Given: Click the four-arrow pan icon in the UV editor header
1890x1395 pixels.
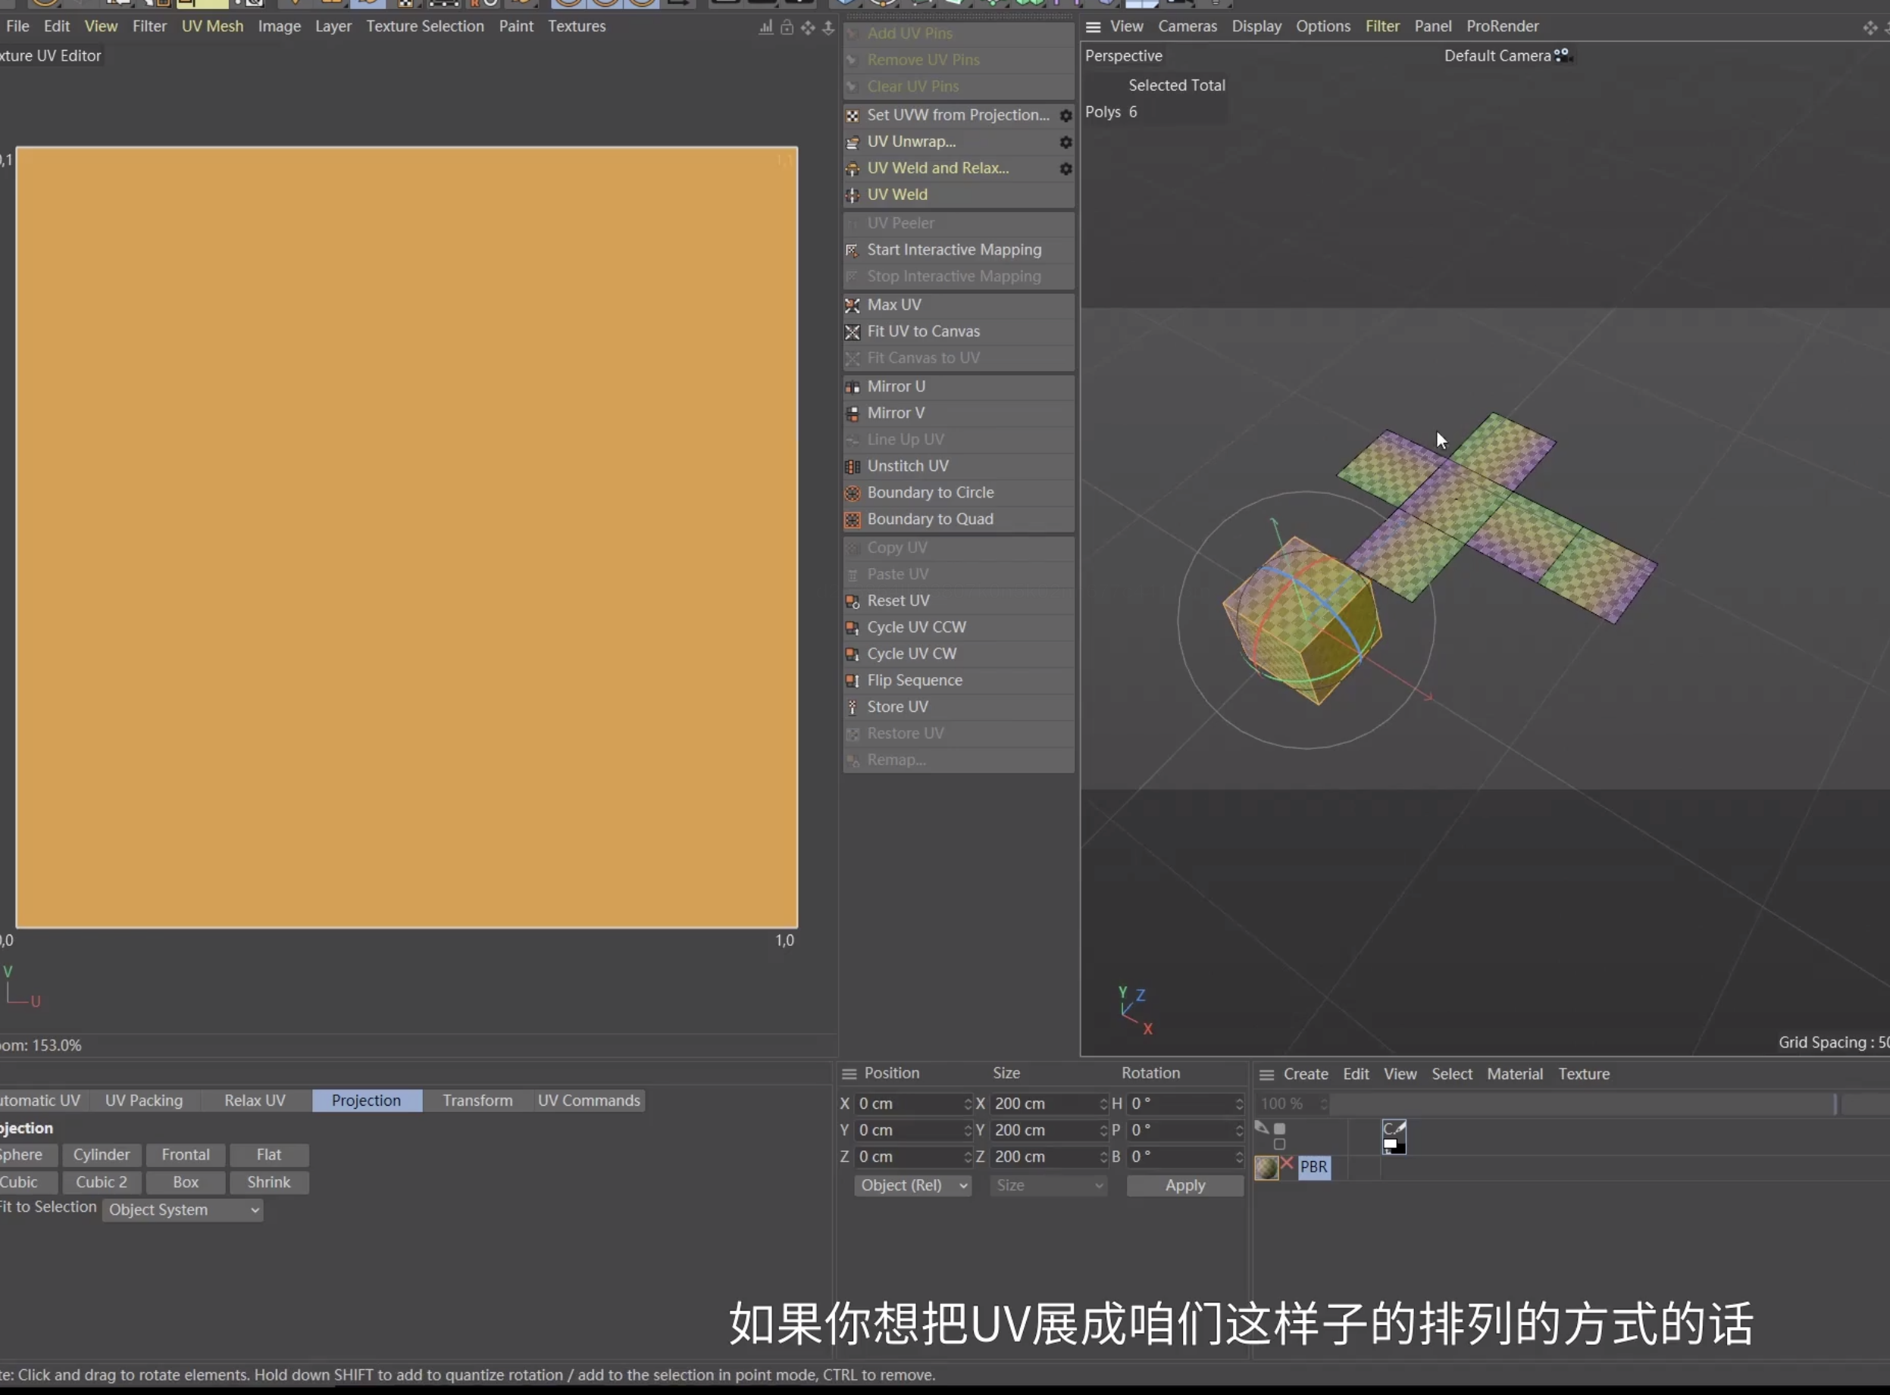Looking at the screenshot, I should pyautogui.click(x=808, y=27).
